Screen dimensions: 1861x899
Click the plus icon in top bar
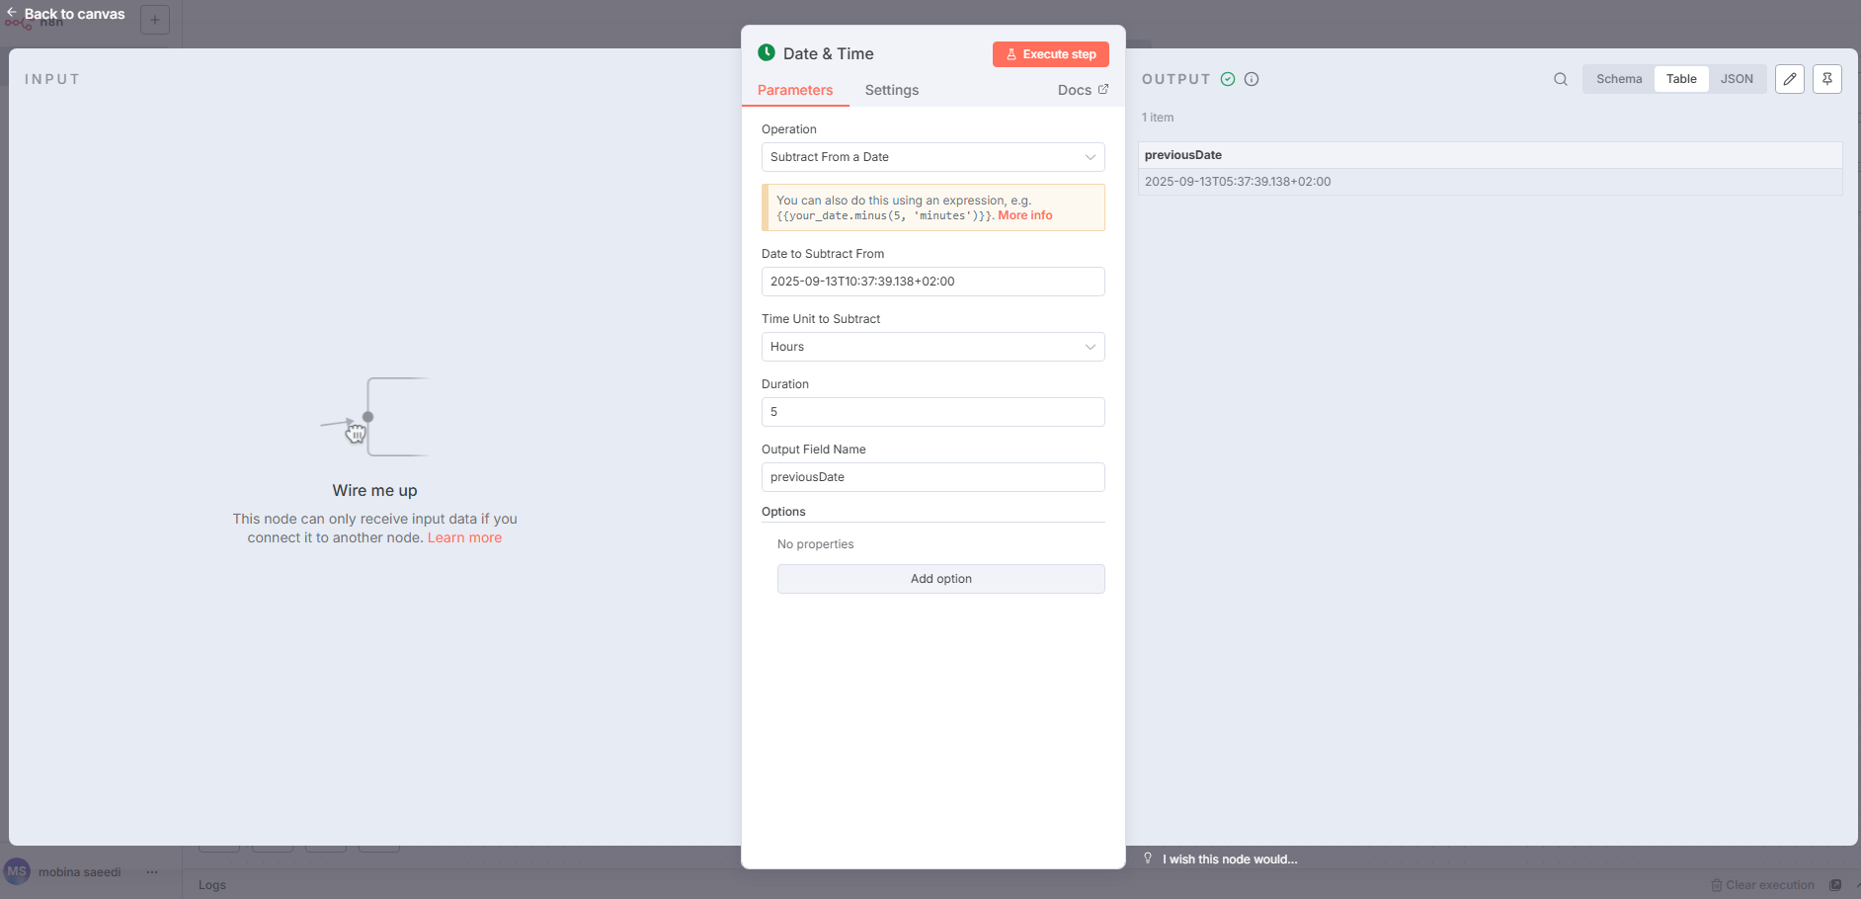point(155,20)
